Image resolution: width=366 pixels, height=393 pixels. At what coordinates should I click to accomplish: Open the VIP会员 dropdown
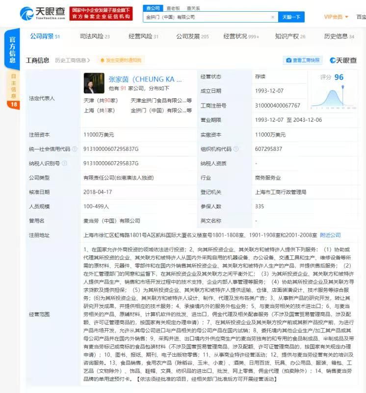tap(336, 17)
